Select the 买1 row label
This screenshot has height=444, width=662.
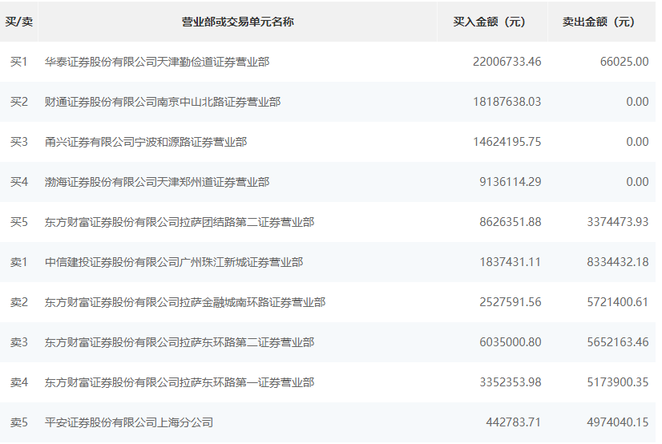click(x=19, y=62)
